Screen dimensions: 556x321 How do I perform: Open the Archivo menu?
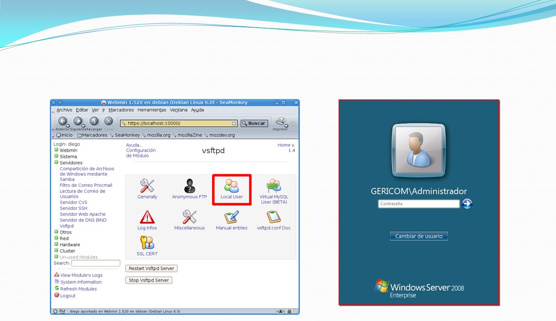tap(64, 110)
